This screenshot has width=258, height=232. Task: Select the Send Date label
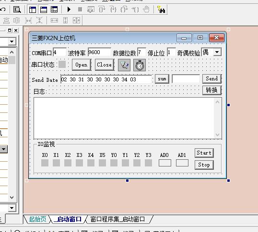[45, 80]
